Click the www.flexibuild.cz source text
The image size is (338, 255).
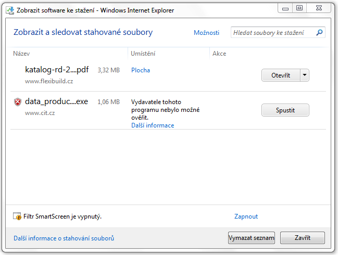tap(49, 81)
